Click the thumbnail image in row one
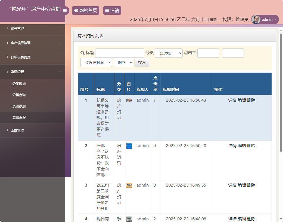This screenshot has height=222, width=283. 129,100
